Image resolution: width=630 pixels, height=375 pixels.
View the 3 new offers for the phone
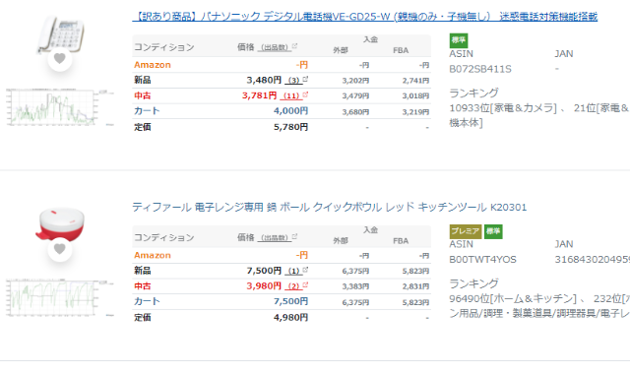click(293, 80)
